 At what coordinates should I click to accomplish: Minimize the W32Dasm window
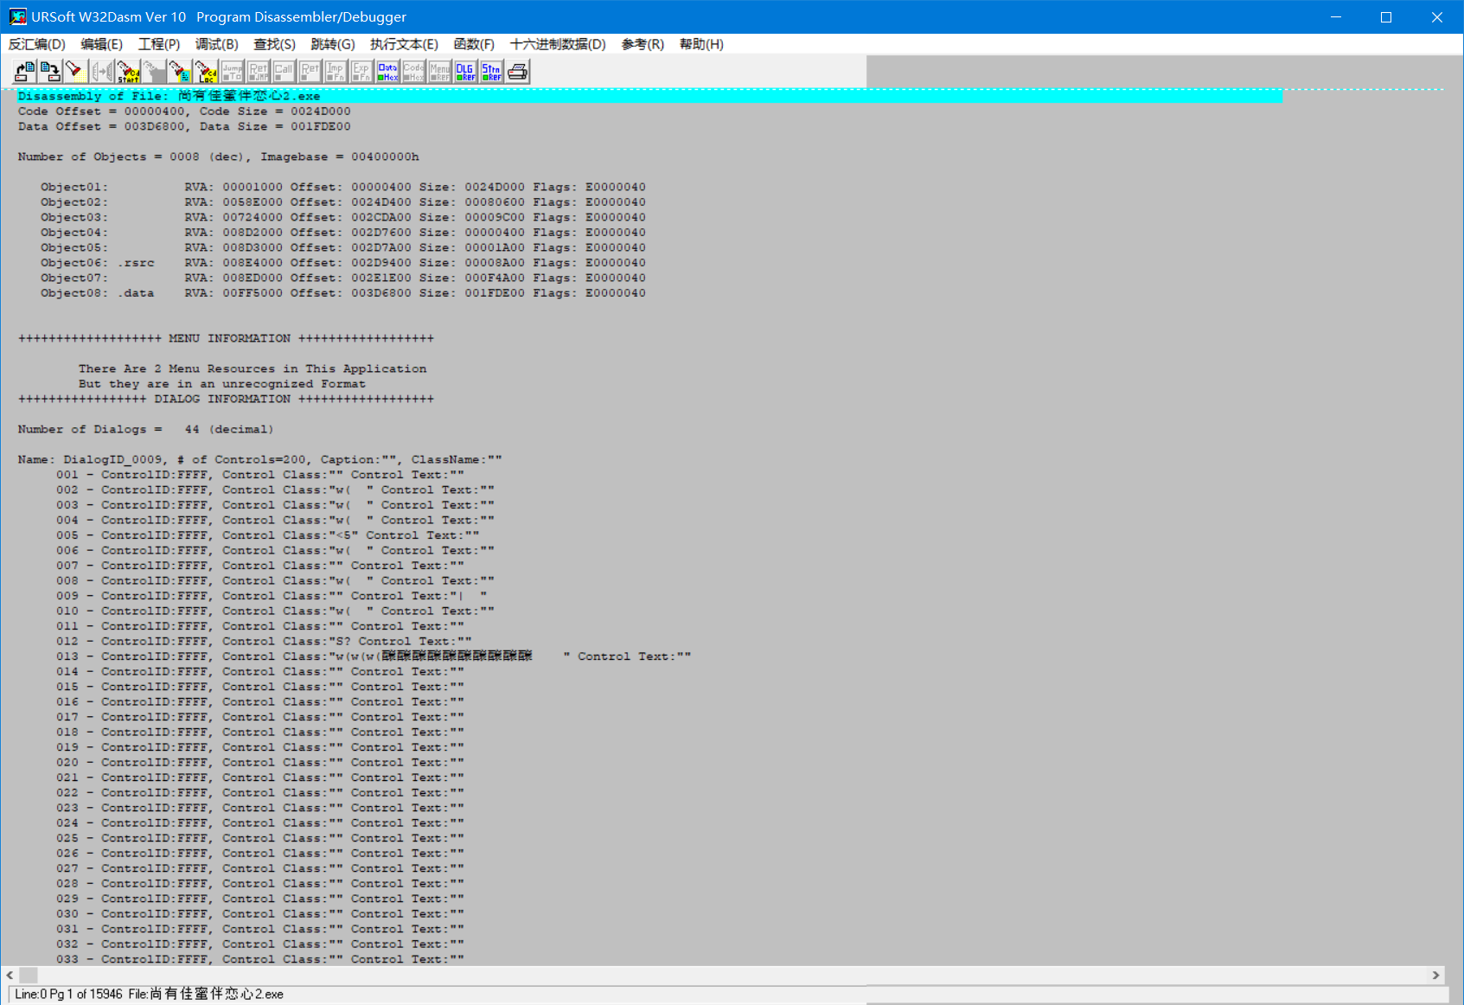(x=1336, y=16)
